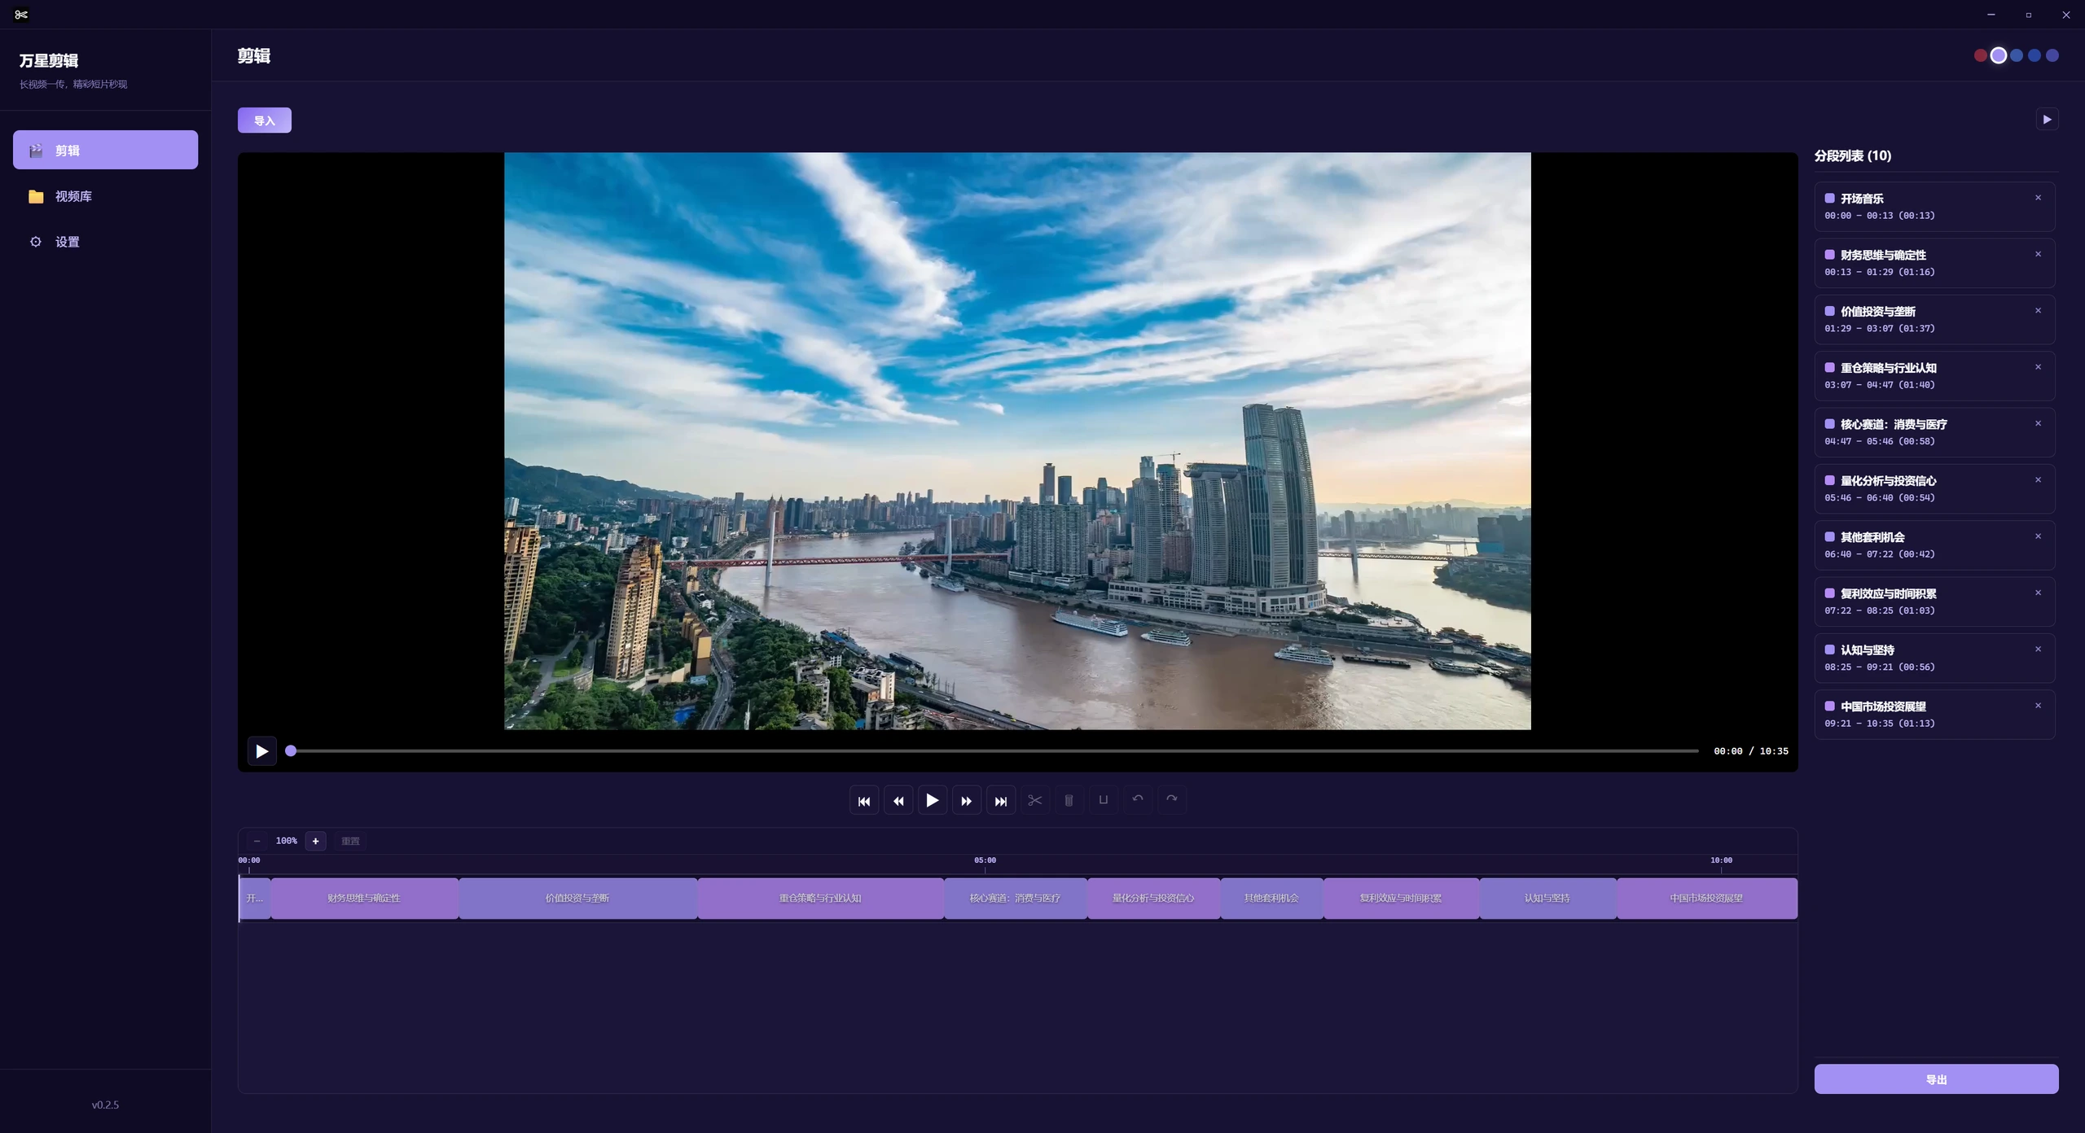
Task: Jump to end with the skip-forward transport icon
Action: click(x=1001, y=801)
